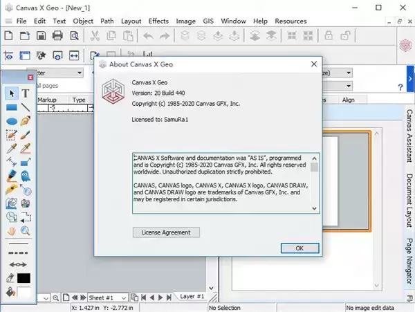The width and height of the screenshot is (415, 312).
Task: Choose the Hand pan tool
Action: tap(11, 231)
